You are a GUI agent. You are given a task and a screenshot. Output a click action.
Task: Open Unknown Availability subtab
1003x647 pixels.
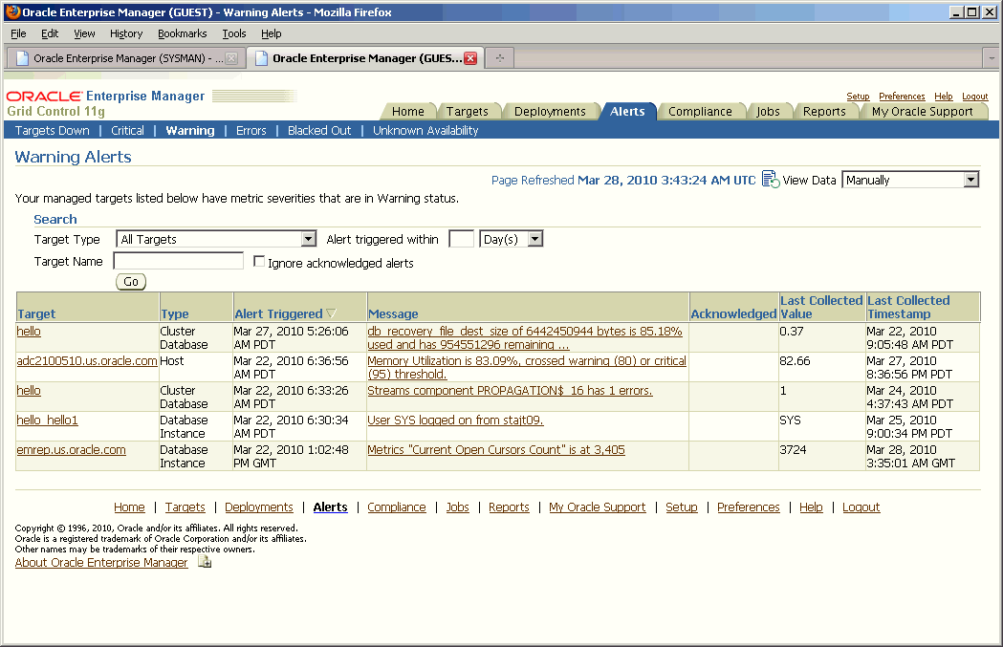tap(425, 130)
